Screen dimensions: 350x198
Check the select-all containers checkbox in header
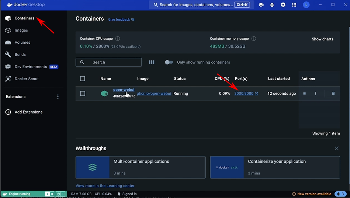click(x=83, y=79)
